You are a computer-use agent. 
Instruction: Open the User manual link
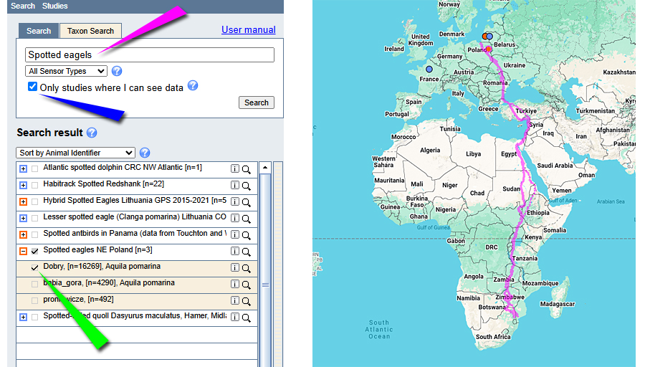point(248,29)
